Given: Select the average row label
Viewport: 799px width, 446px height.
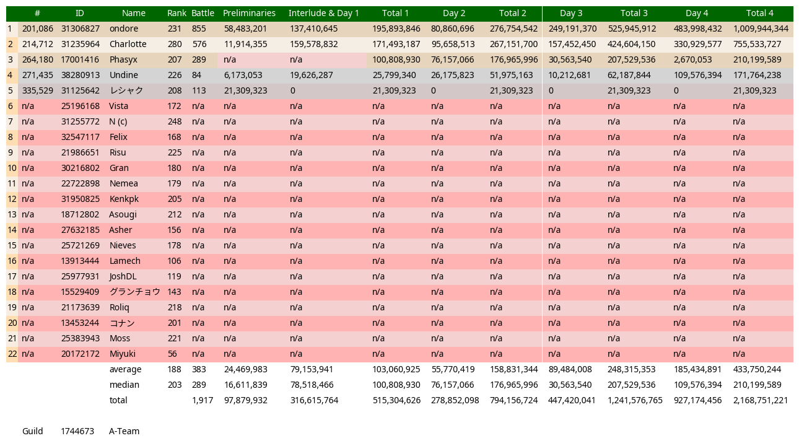Looking at the screenshot, I should point(126,369).
